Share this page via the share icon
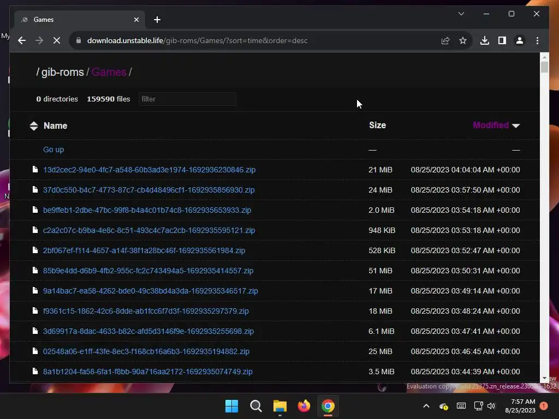 point(445,40)
